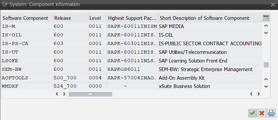Click the vertical scrollbar thumb

coord(266,65)
